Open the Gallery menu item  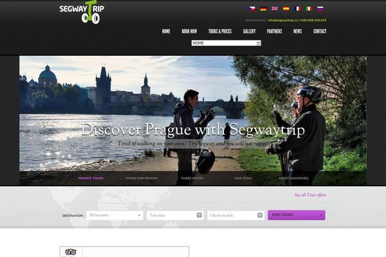(249, 31)
